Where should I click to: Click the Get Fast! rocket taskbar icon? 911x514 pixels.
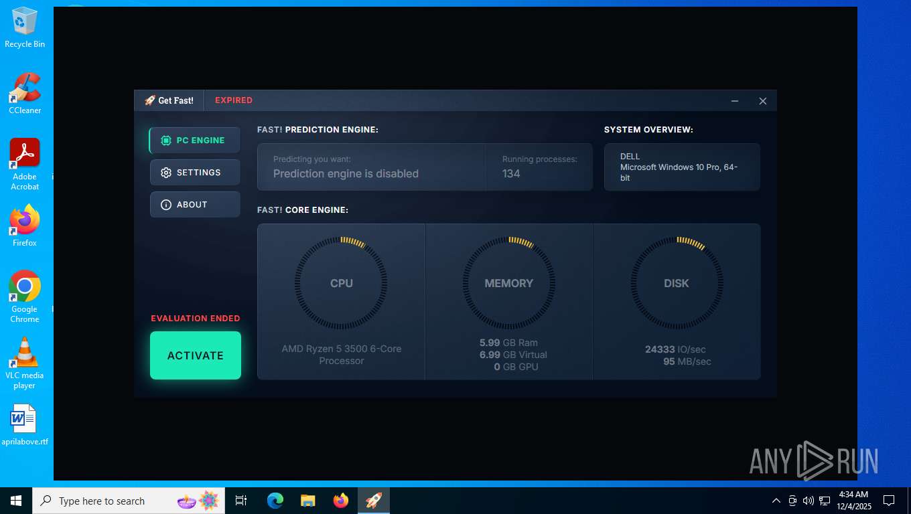pyautogui.click(x=374, y=501)
